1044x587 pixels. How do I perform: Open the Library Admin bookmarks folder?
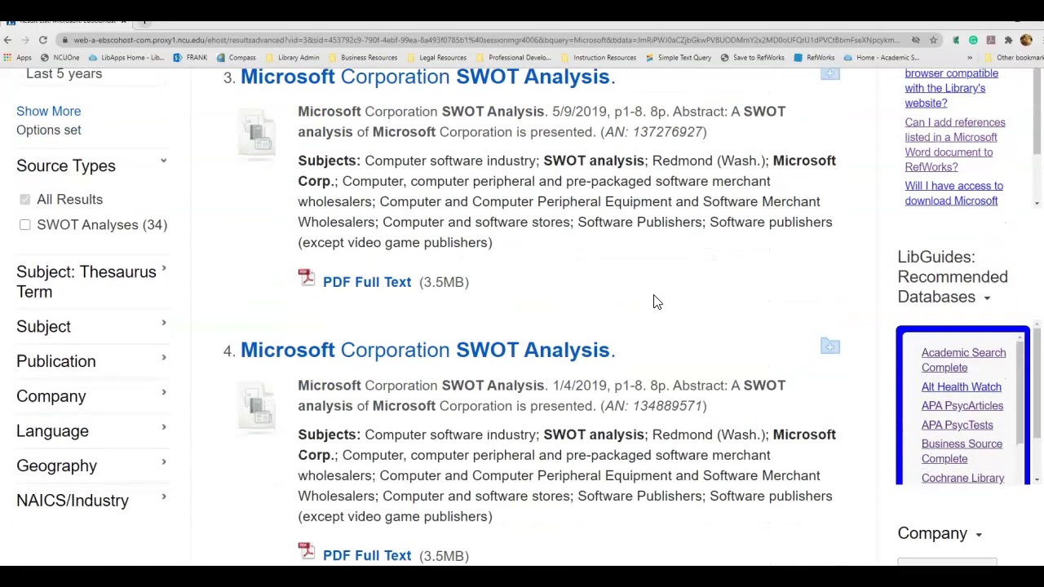click(x=292, y=58)
